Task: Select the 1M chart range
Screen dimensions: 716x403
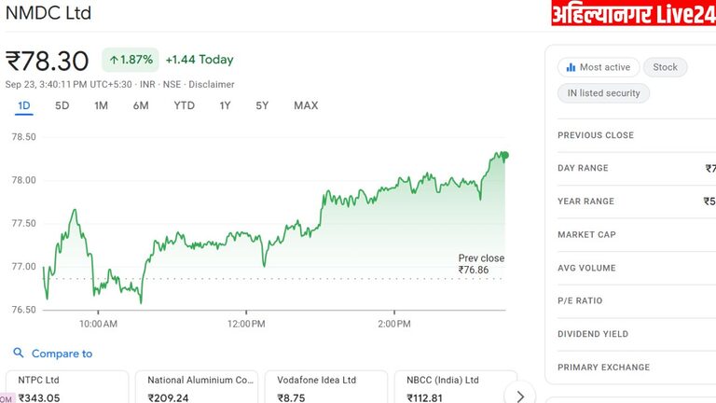Action: pos(101,105)
